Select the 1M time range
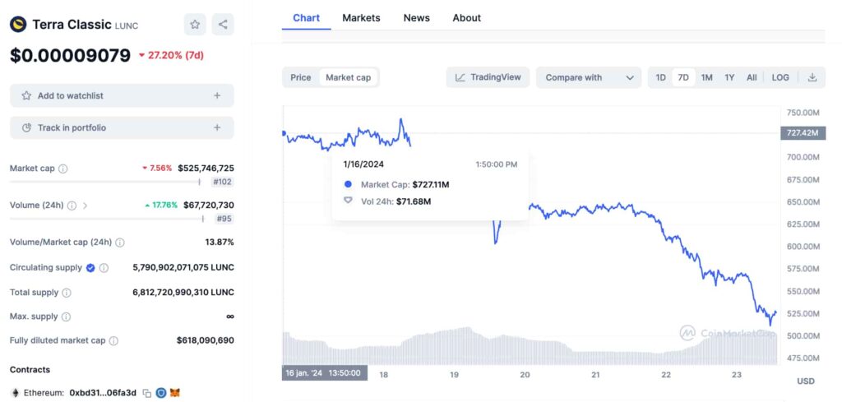842x402 pixels. point(706,77)
